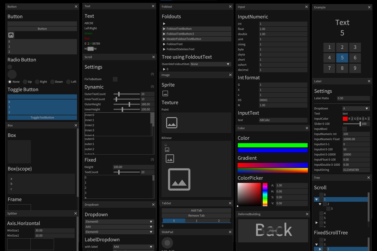Image resolution: width=377 pixels, height=251 pixels.
Task: Click the button labeled Button
Action: click(42, 29)
